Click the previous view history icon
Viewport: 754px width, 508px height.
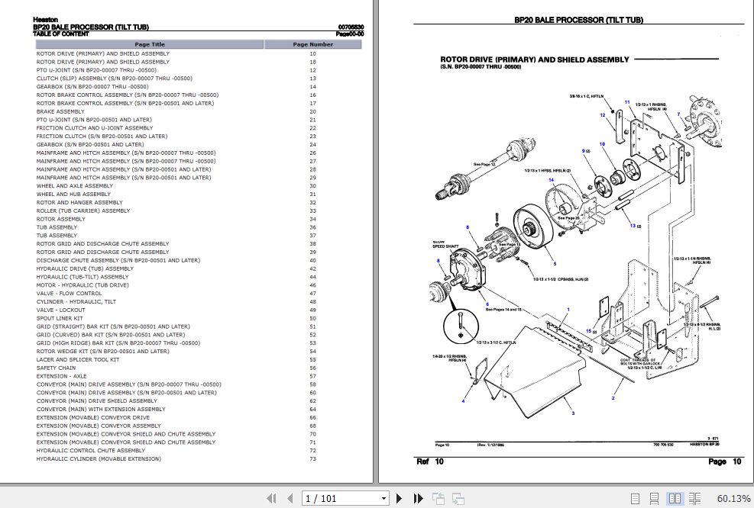coord(439,498)
